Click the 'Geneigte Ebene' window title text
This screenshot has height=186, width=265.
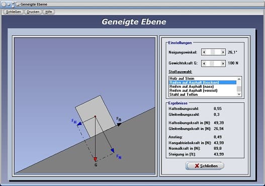click(x=34, y=4)
